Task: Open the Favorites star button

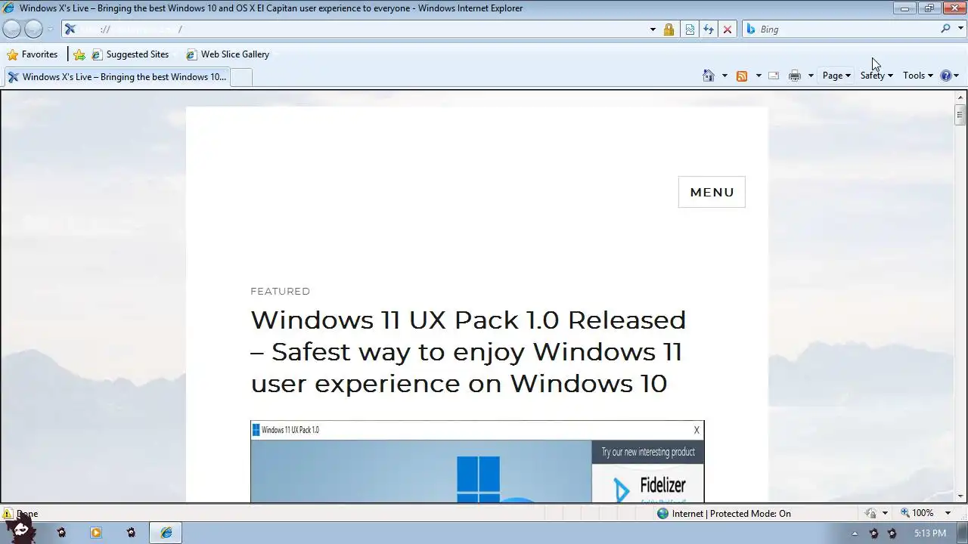Action: (x=32, y=54)
